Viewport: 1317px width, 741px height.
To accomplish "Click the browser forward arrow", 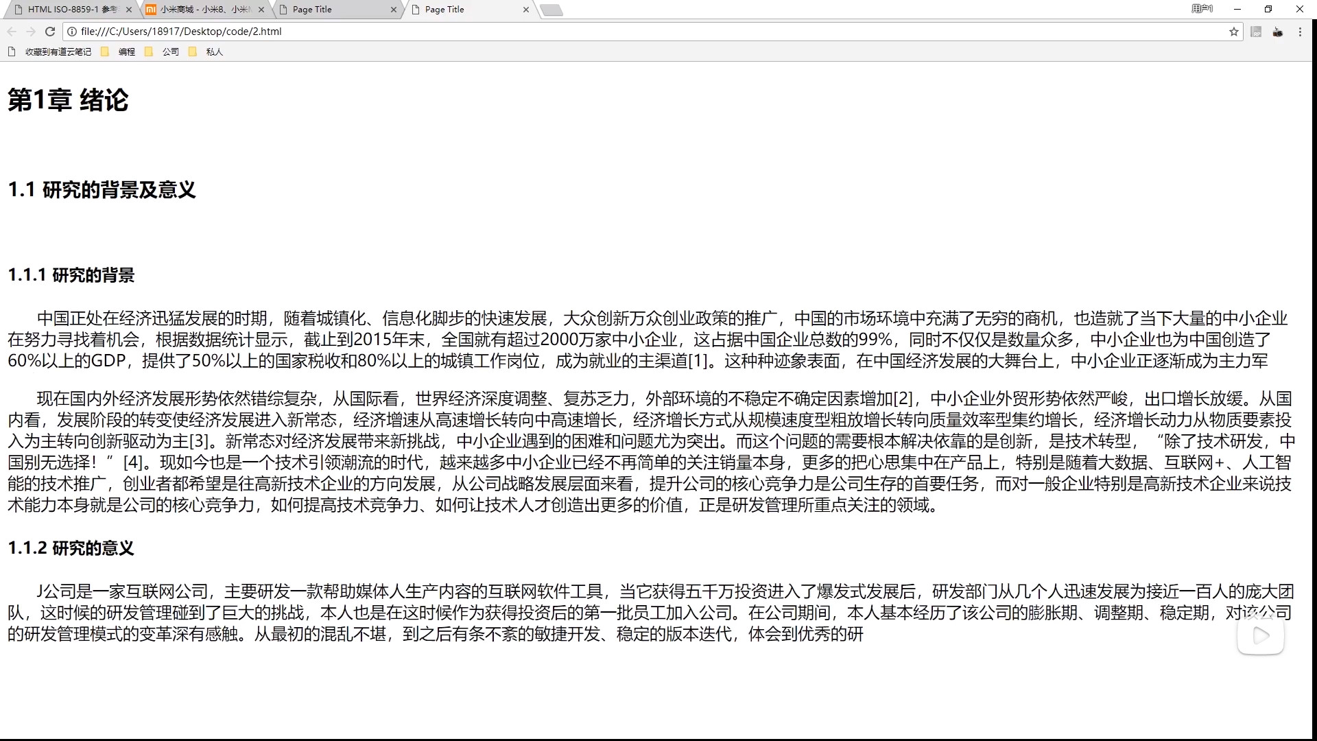I will pyautogui.click(x=31, y=32).
